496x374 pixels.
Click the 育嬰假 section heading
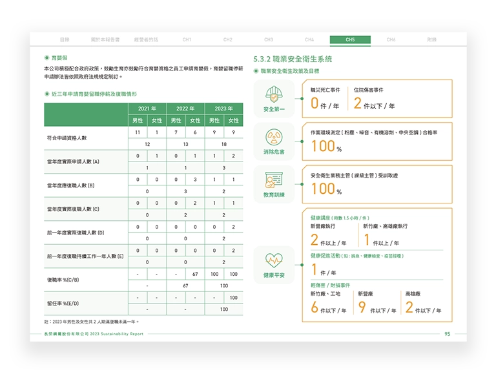pos(59,57)
